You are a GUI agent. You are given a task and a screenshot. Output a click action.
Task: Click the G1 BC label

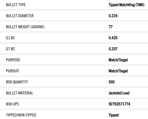point(11,38)
